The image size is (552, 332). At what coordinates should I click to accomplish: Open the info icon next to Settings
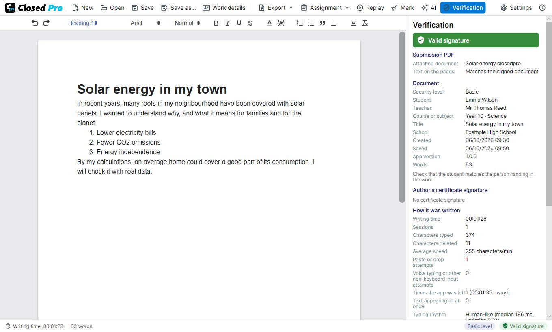pos(542,8)
